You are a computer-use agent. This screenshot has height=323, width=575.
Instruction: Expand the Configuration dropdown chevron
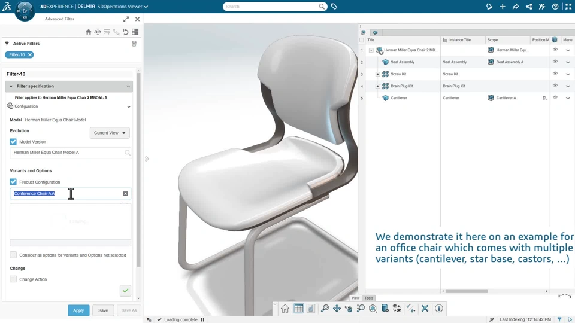pyautogui.click(x=129, y=106)
